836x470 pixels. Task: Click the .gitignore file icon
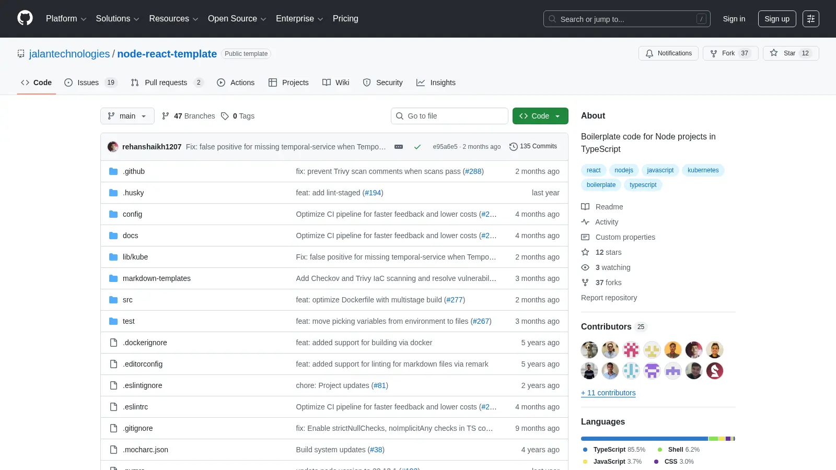(x=113, y=428)
